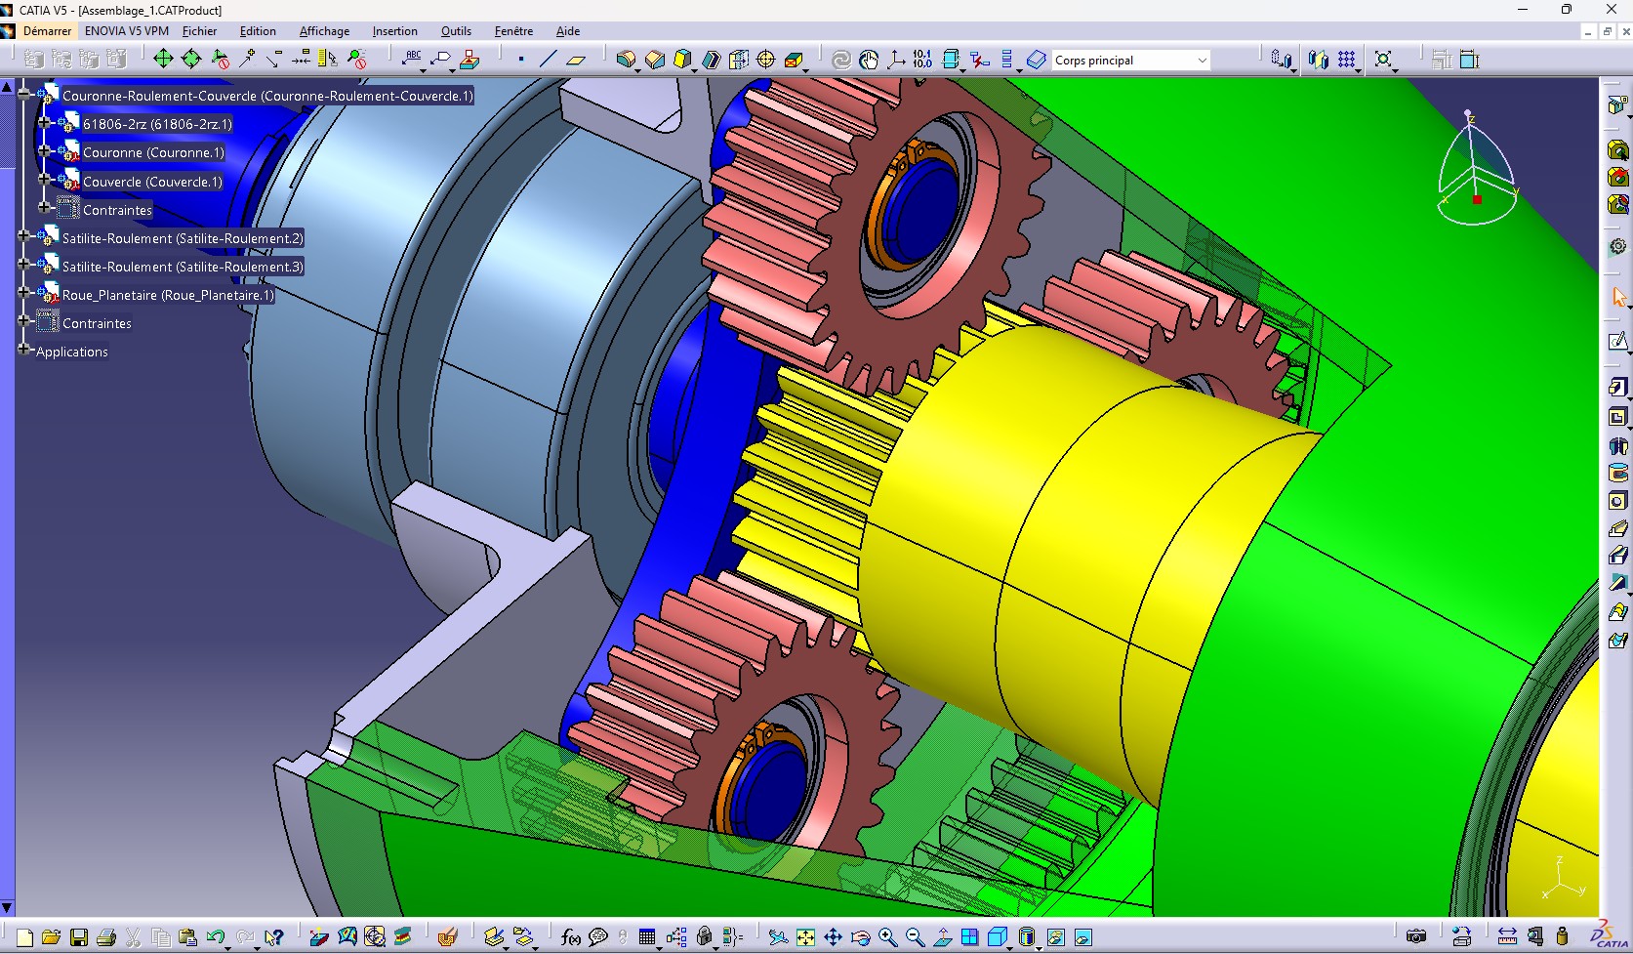This screenshot has width=1633, height=954.
Task: Click the Zoom In magnifier icon
Action: [887, 937]
